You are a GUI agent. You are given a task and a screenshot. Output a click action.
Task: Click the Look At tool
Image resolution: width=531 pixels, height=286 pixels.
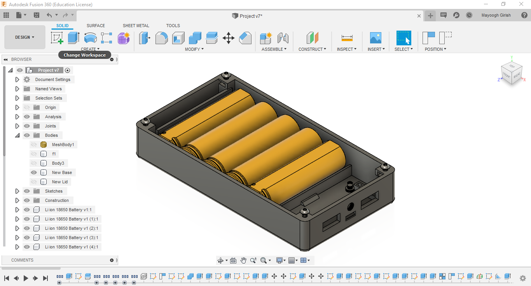point(233,260)
